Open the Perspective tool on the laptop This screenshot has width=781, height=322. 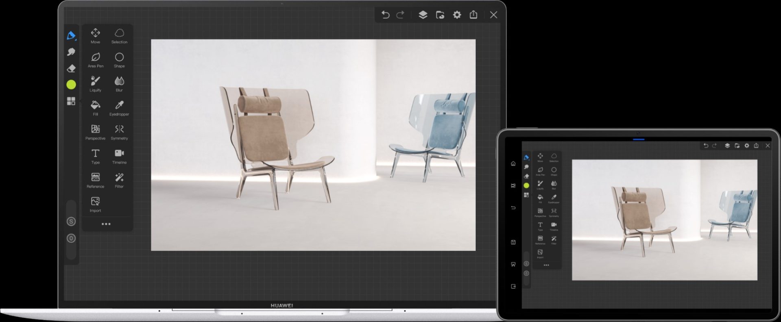click(x=95, y=131)
